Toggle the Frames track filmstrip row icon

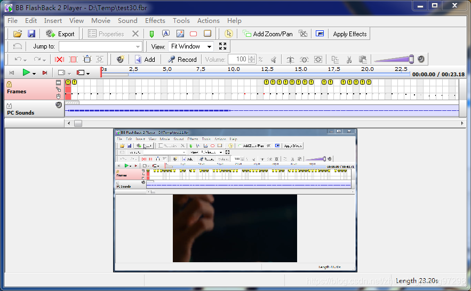[58, 83]
